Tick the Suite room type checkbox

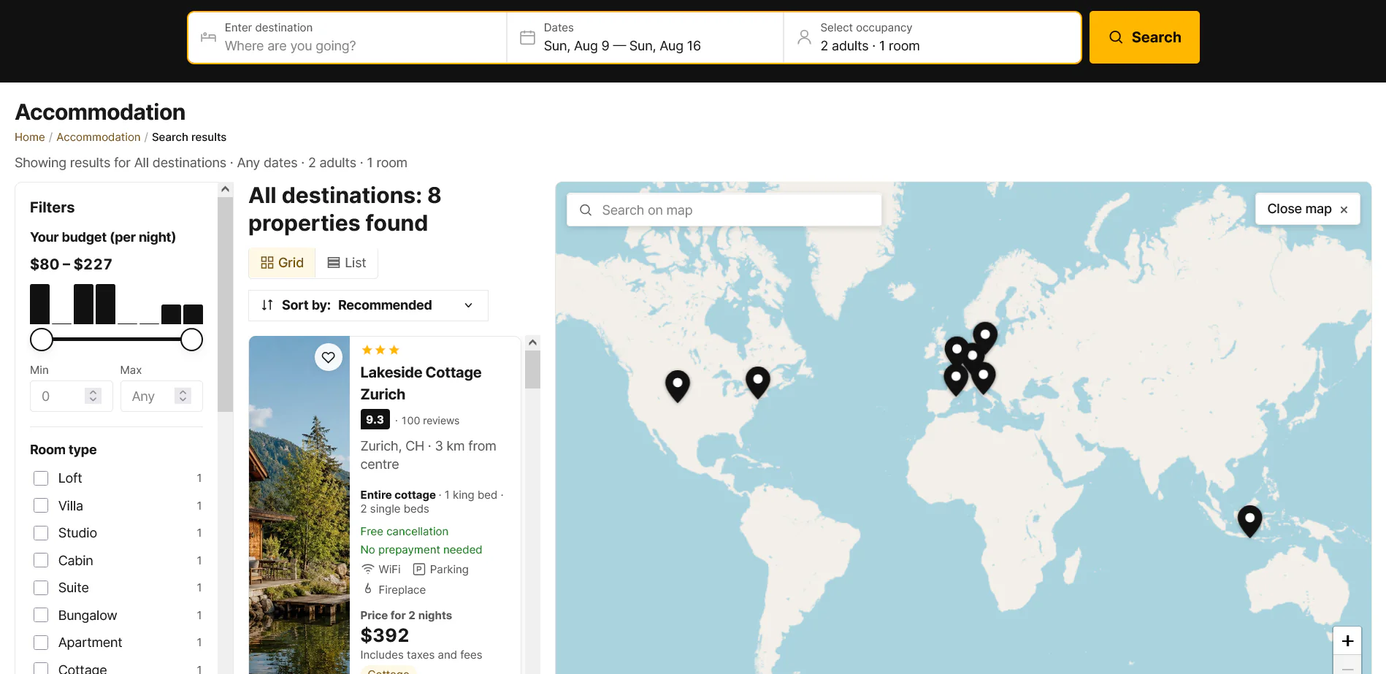click(x=42, y=588)
